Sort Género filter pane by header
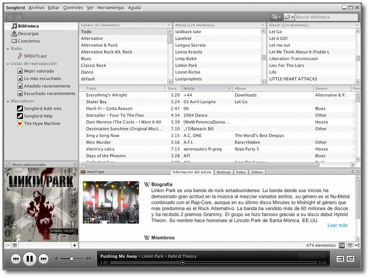 click(125, 25)
